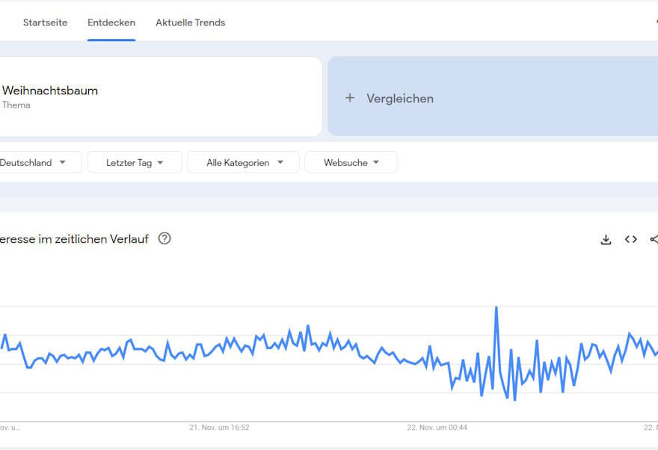This screenshot has width=658, height=450.
Task: Open help for Interesse im zeitlichen Verlauf
Action: click(x=164, y=238)
